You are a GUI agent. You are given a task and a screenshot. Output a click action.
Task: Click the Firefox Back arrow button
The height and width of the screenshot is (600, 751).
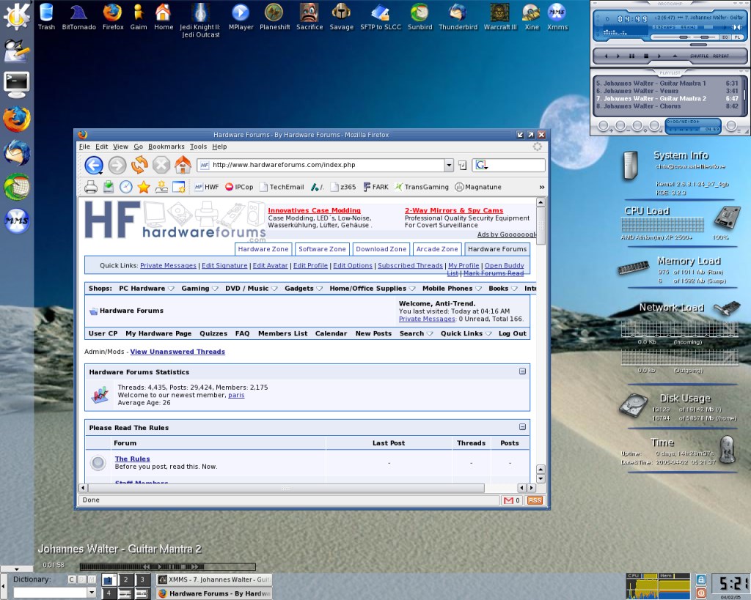coord(94,165)
